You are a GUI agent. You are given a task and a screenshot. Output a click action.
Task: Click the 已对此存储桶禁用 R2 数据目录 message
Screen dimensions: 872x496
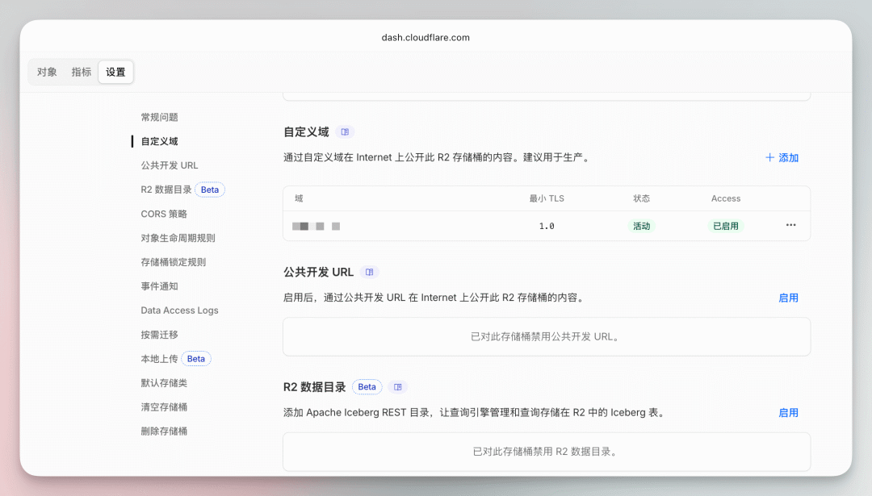[x=547, y=452]
